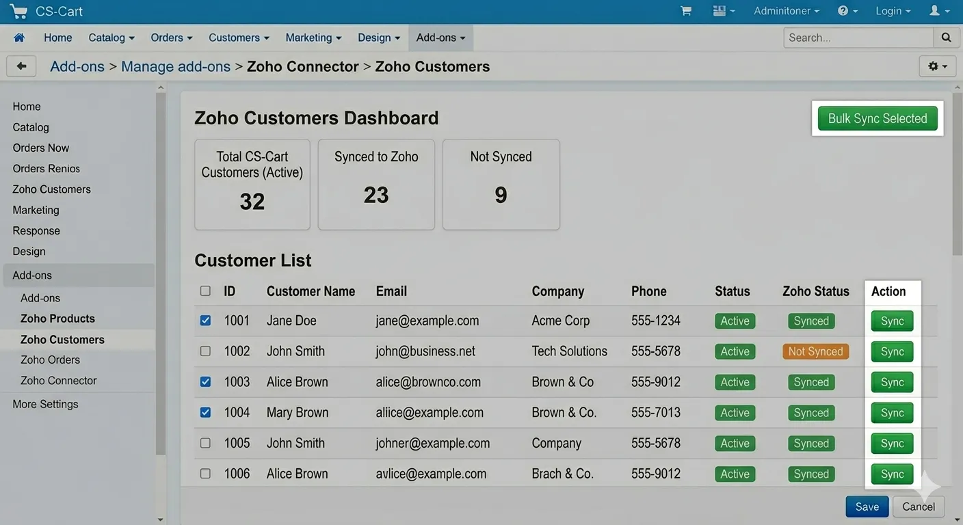Open the Add-ons menu in navigation bar
Image resolution: width=963 pixels, height=525 pixels.
[440, 38]
